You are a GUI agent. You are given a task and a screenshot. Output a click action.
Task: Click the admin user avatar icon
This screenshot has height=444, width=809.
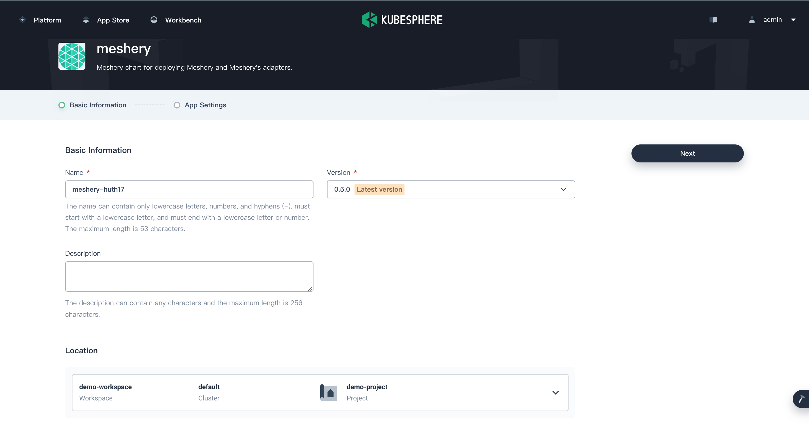752,20
